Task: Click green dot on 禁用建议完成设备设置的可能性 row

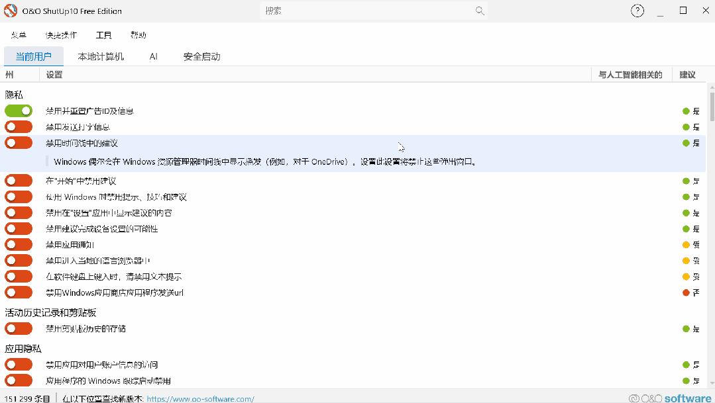Action: [x=686, y=229]
